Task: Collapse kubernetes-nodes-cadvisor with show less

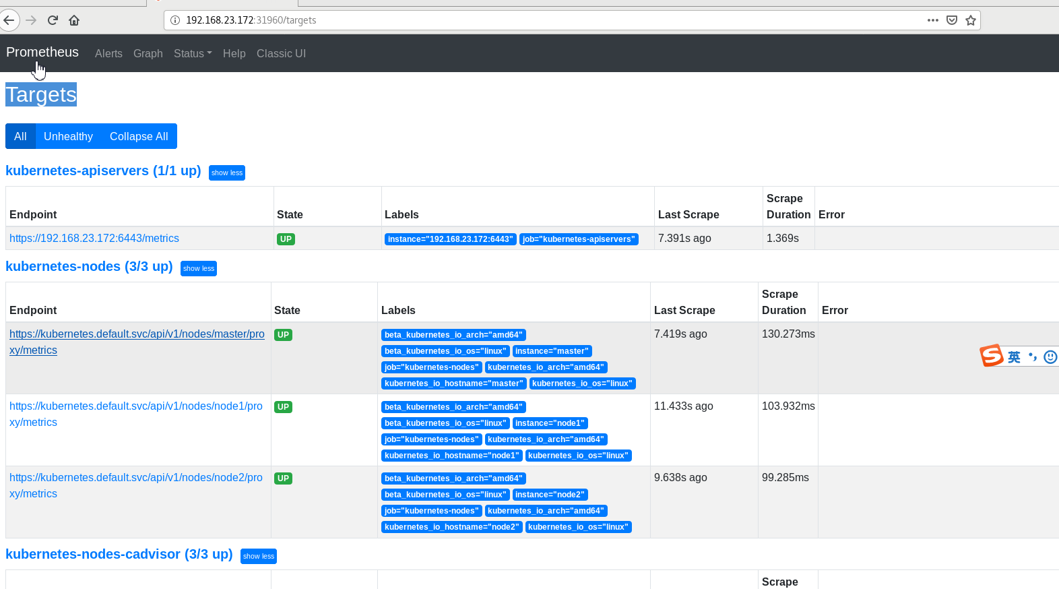Action: (x=259, y=556)
